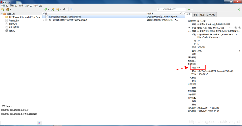Focus the 所有域 & 标签 search field
This screenshot has width=242, height=126.
[x=174, y=9]
